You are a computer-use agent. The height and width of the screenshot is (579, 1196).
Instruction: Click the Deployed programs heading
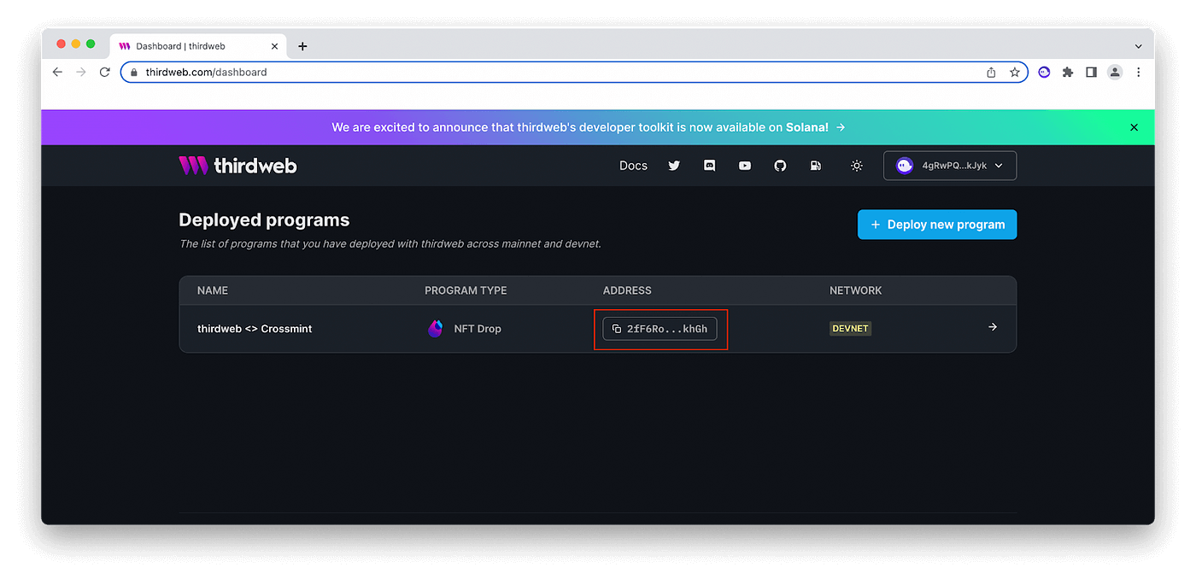point(264,219)
